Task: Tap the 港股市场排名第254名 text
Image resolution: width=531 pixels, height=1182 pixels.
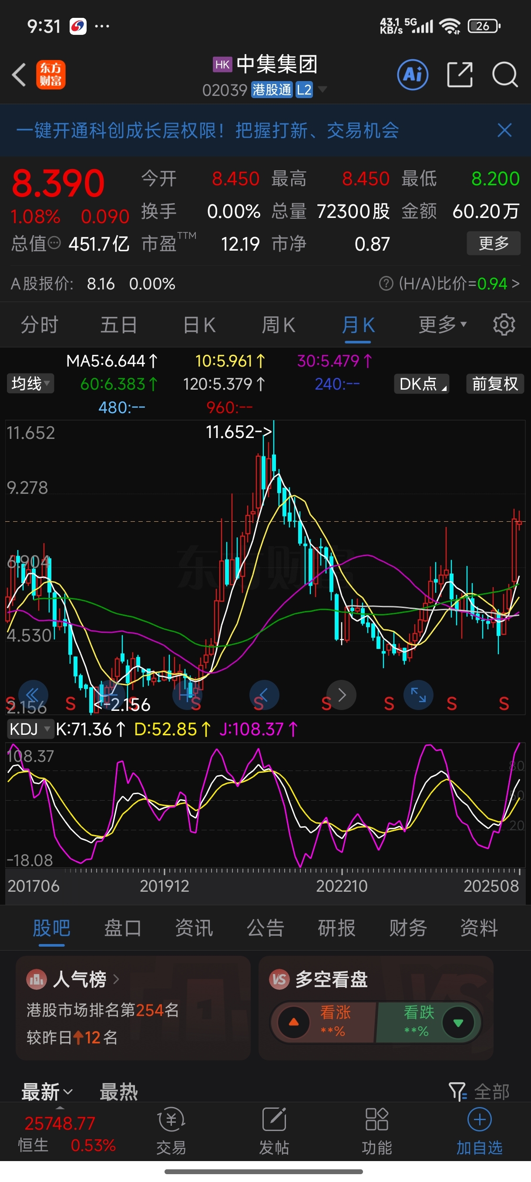Action: (x=103, y=1010)
